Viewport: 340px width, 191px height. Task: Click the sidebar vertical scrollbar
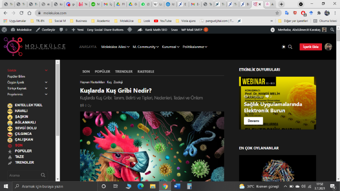[57, 100]
